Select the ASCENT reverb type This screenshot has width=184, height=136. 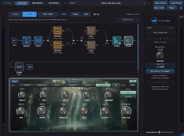point(88,85)
